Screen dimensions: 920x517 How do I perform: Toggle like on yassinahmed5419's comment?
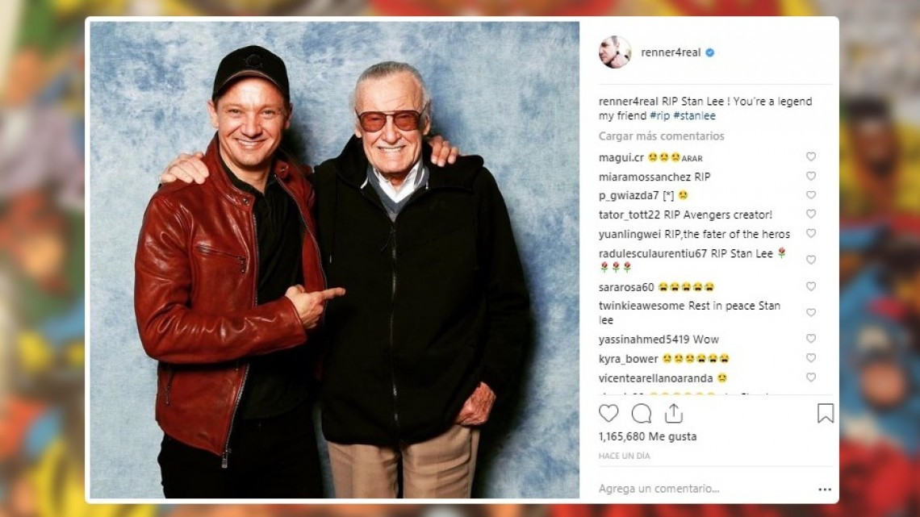click(809, 339)
